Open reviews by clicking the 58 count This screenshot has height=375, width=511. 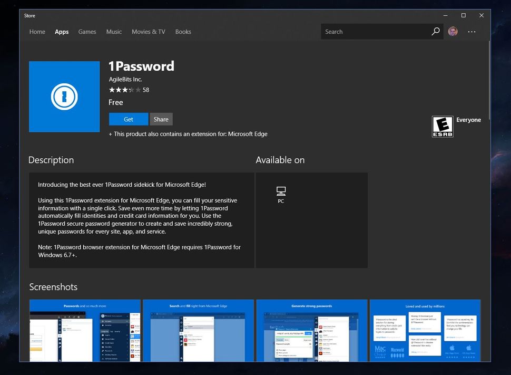pyautogui.click(x=146, y=90)
